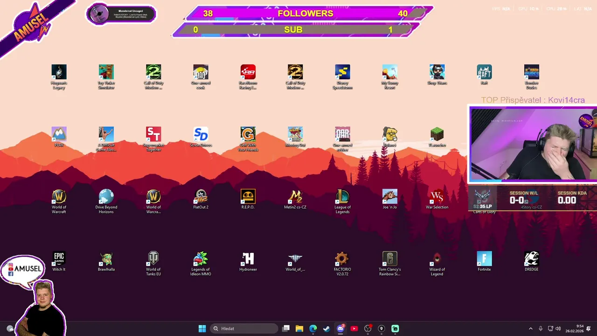Select the Wizard of Legend icon
Viewport: 597px width, 336px height.
437,264
